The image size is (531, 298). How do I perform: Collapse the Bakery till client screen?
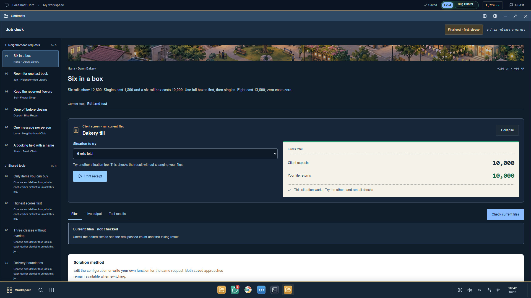coord(507,130)
